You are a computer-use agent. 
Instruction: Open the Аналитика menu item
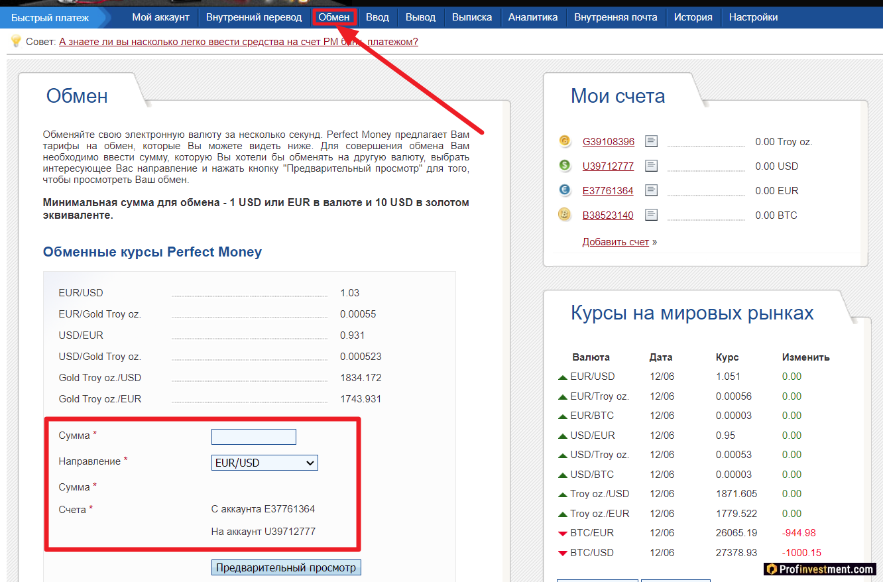click(x=533, y=17)
